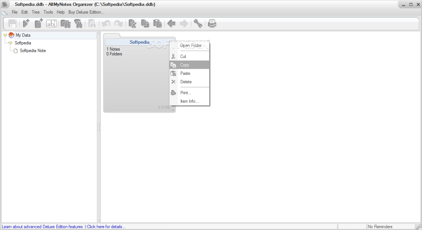This screenshot has height=230, width=422.
Task: Click the folder search binoculars icon
Action: [66, 23]
